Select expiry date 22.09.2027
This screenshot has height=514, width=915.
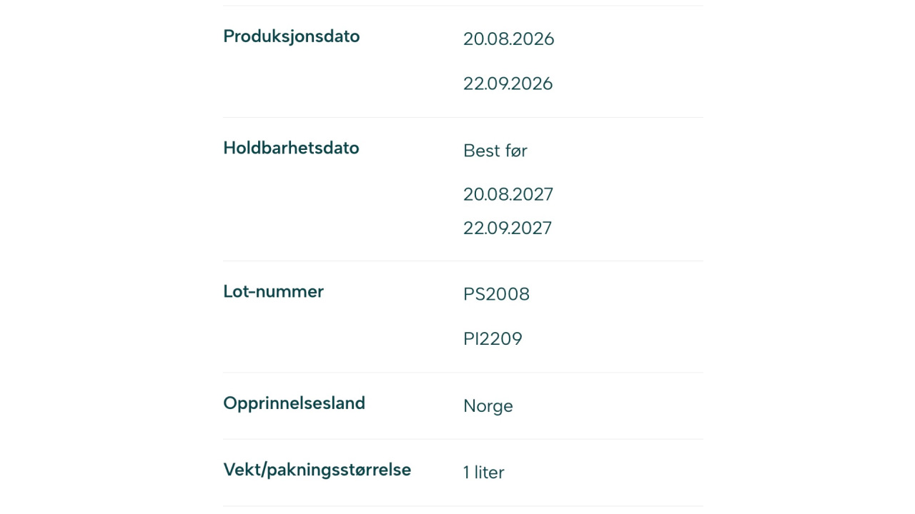pos(507,228)
